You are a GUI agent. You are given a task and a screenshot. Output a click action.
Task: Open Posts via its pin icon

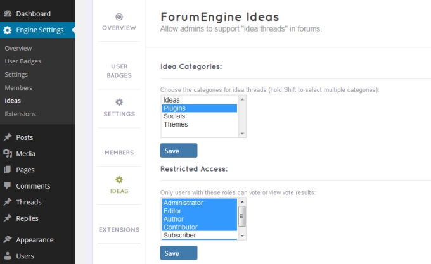tap(8, 137)
